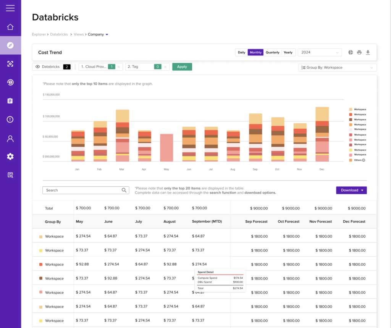Click the Others info icon in legend

pos(364,160)
